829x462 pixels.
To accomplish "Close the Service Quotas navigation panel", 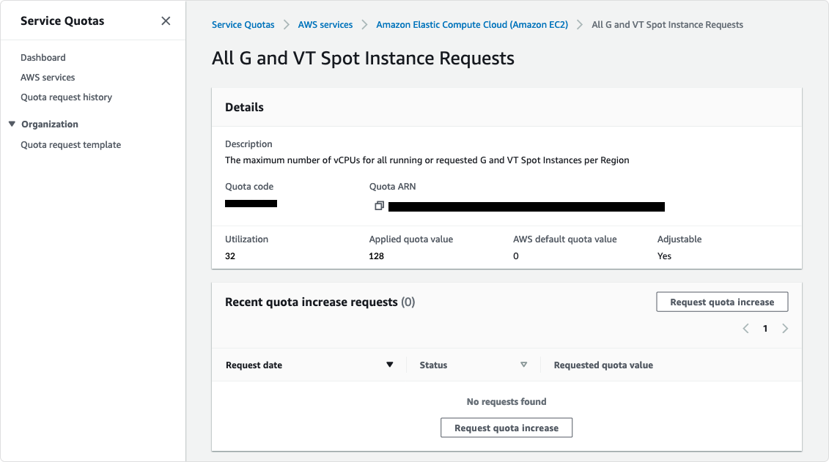I will (x=166, y=21).
